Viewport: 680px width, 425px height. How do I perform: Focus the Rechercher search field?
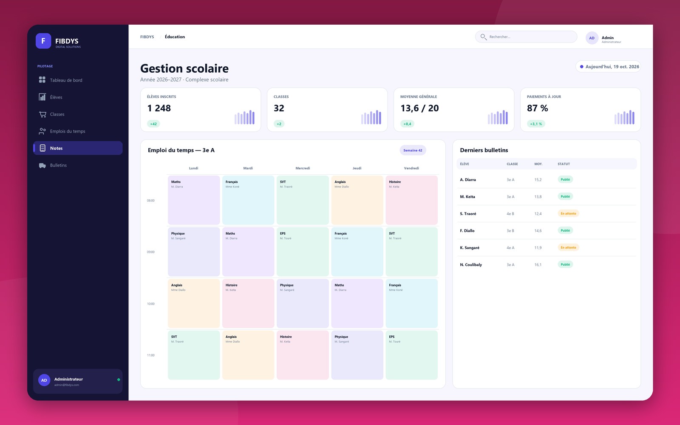(x=526, y=37)
